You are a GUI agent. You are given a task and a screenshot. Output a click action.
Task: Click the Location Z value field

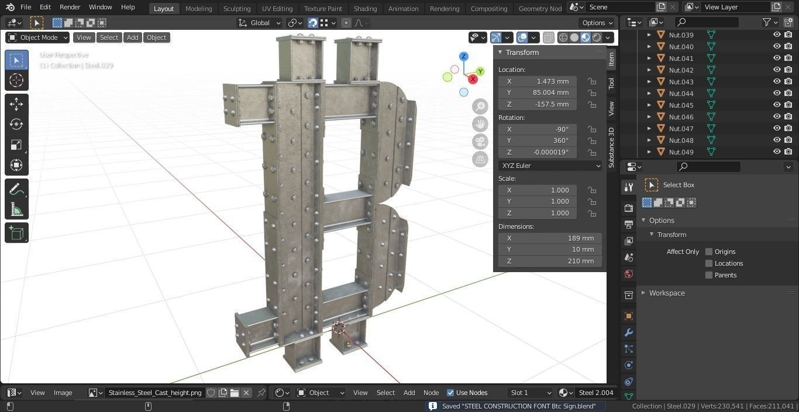click(537, 104)
